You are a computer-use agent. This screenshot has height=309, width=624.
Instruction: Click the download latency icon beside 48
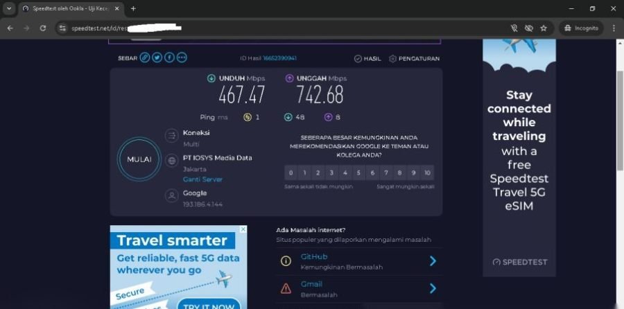288,117
